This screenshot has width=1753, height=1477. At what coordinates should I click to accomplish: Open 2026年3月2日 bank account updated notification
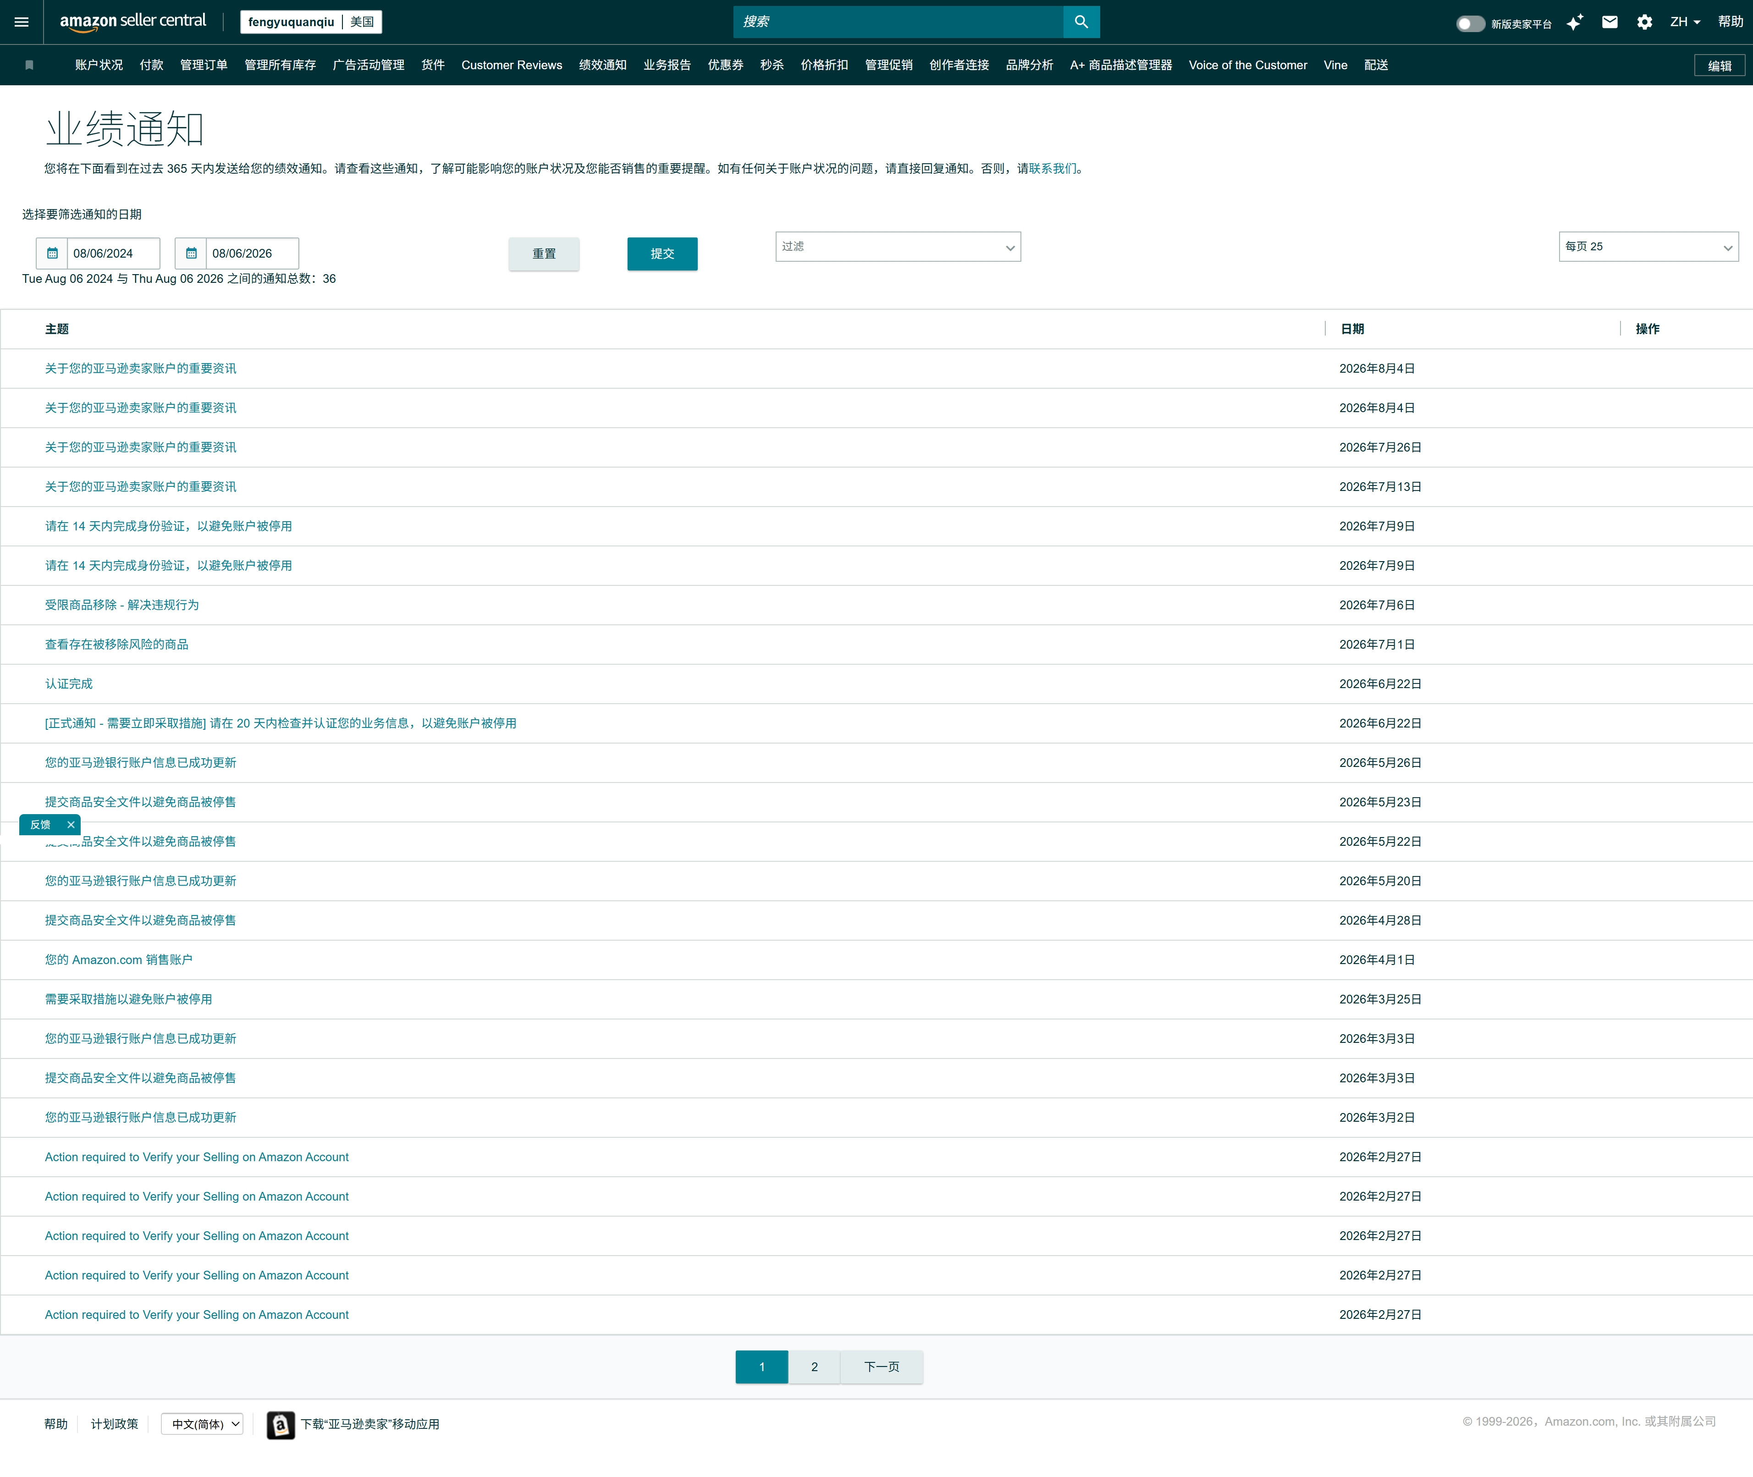tap(141, 1118)
